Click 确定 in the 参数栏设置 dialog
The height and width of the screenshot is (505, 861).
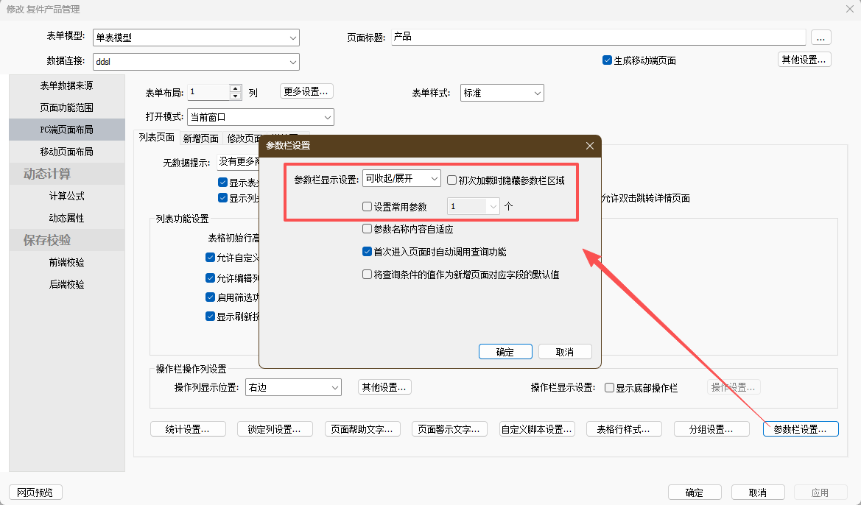tap(505, 352)
